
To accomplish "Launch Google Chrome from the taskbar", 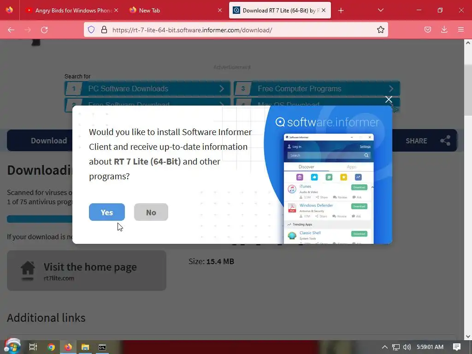I will [x=51, y=347].
